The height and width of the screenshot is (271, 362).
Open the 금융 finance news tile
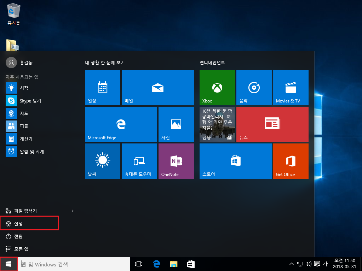(217, 124)
